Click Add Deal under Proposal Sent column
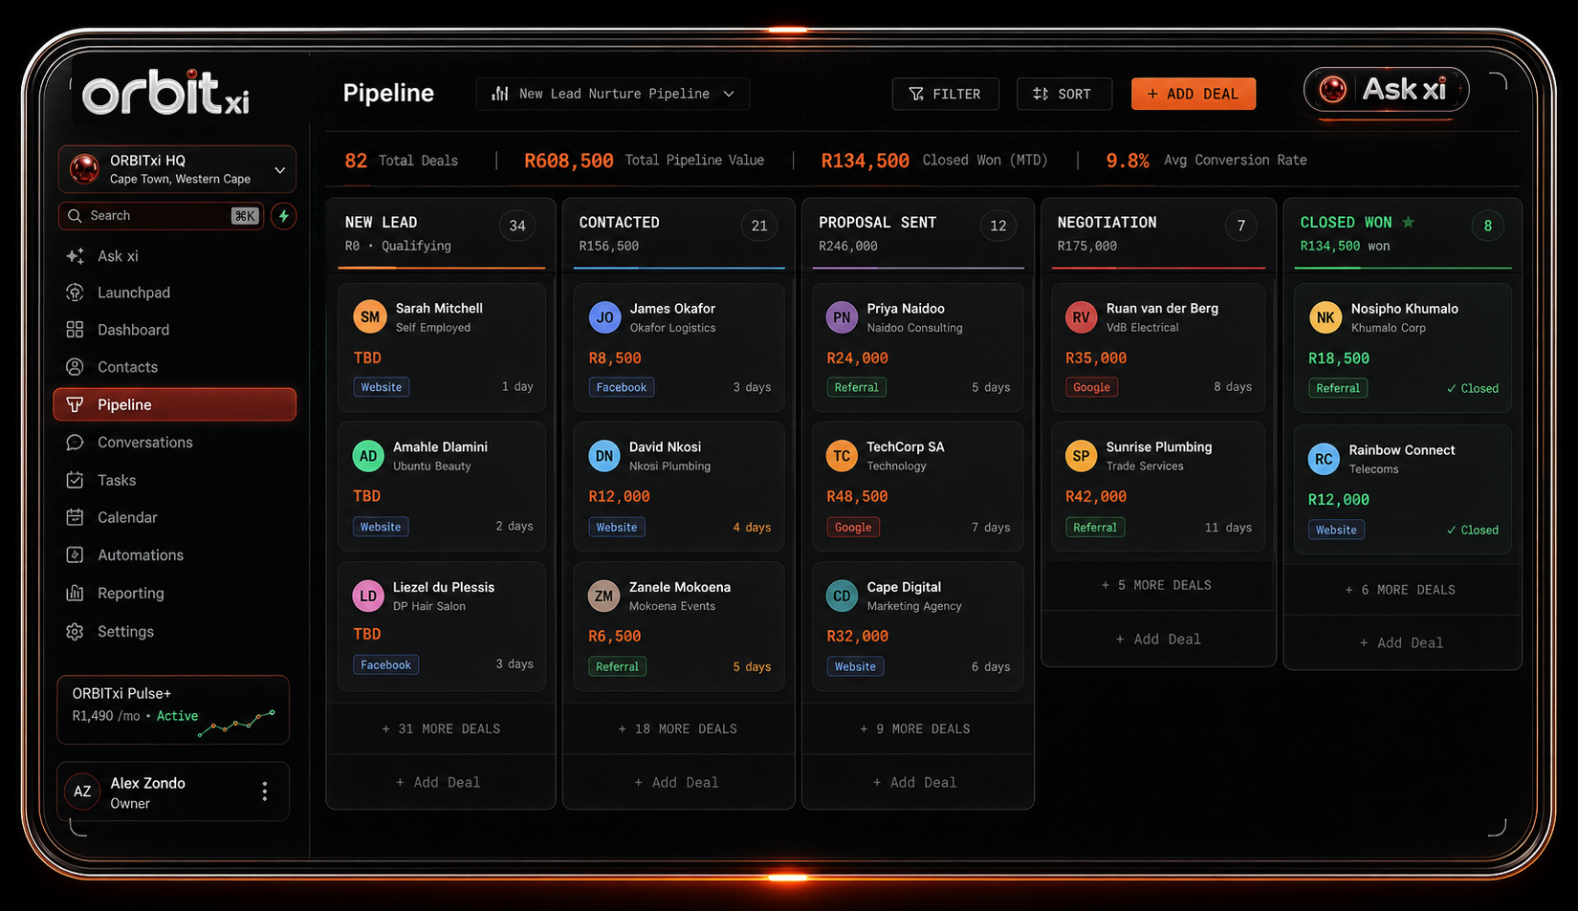 (915, 782)
